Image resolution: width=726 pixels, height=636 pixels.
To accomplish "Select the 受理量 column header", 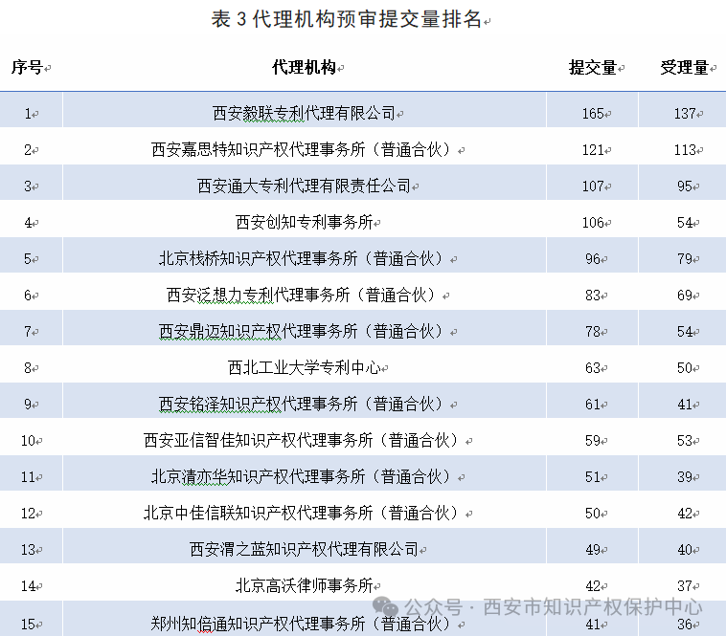I will click(684, 68).
